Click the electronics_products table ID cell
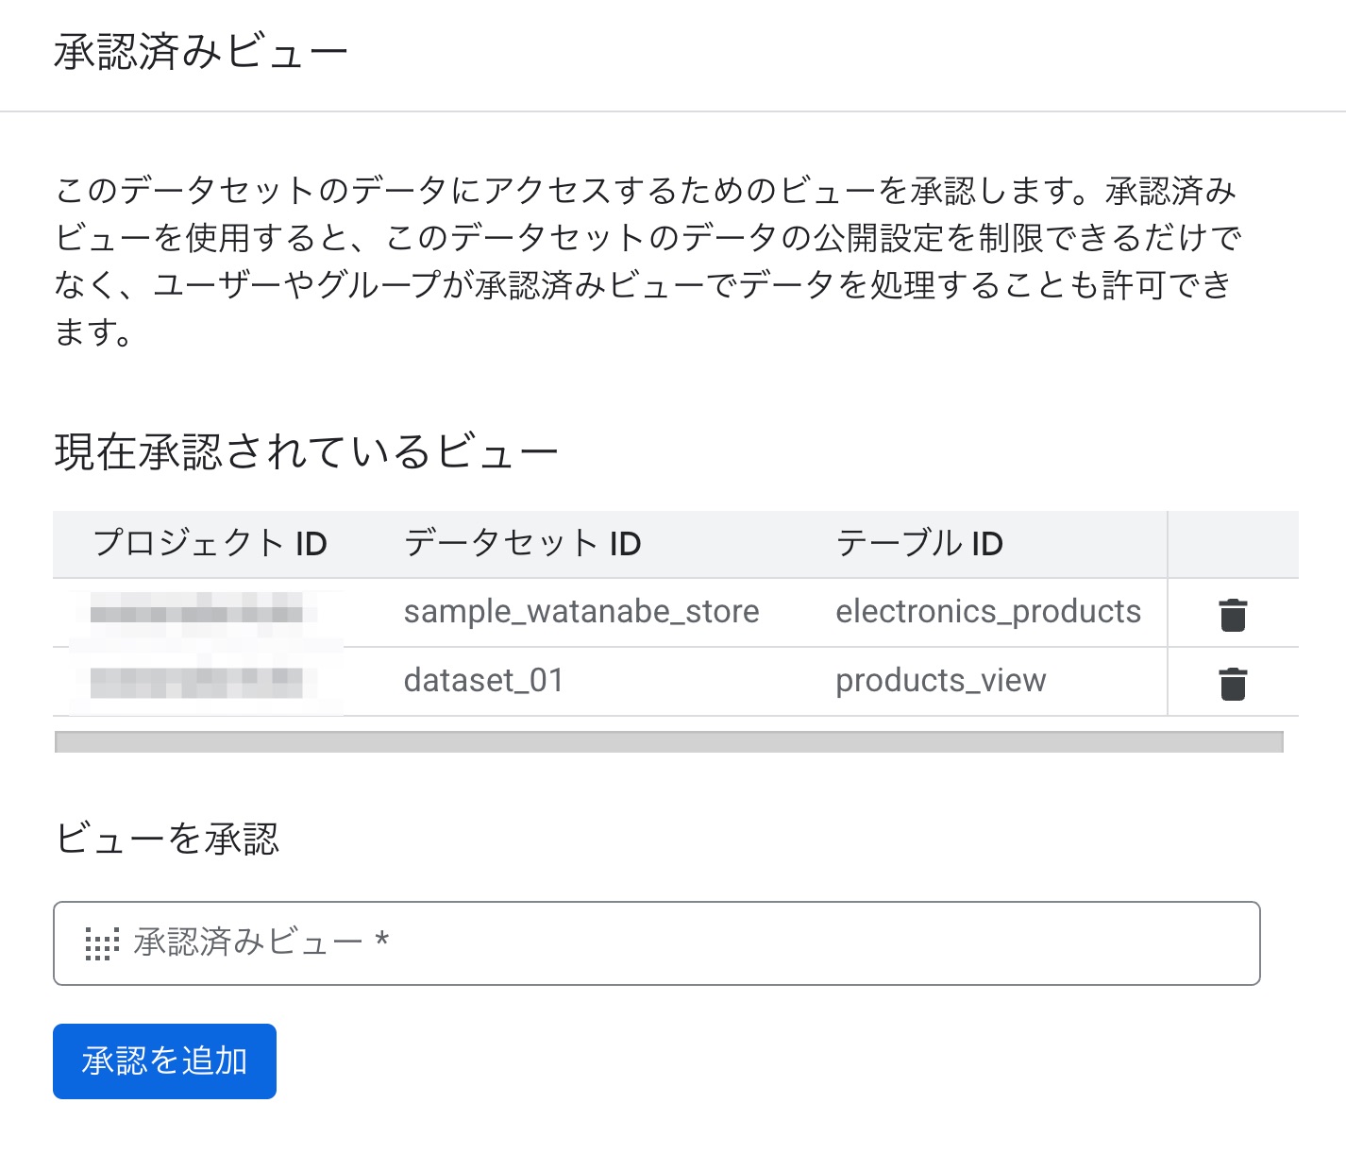 988,612
